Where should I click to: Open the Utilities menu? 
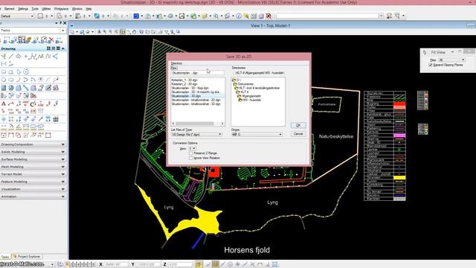(46, 9)
